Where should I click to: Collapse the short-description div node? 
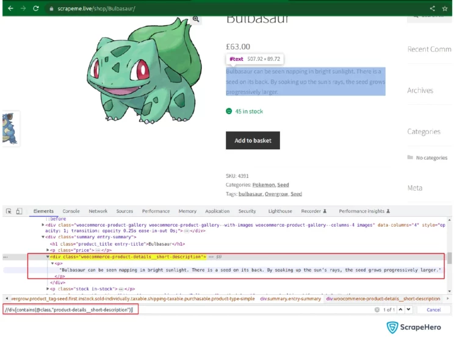[48, 257]
